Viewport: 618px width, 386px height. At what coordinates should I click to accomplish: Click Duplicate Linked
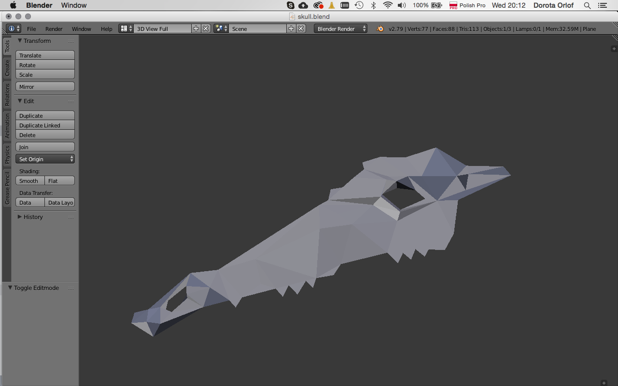tap(45, 125)
